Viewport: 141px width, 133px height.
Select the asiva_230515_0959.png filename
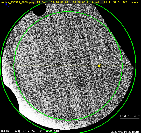(18, 2)
